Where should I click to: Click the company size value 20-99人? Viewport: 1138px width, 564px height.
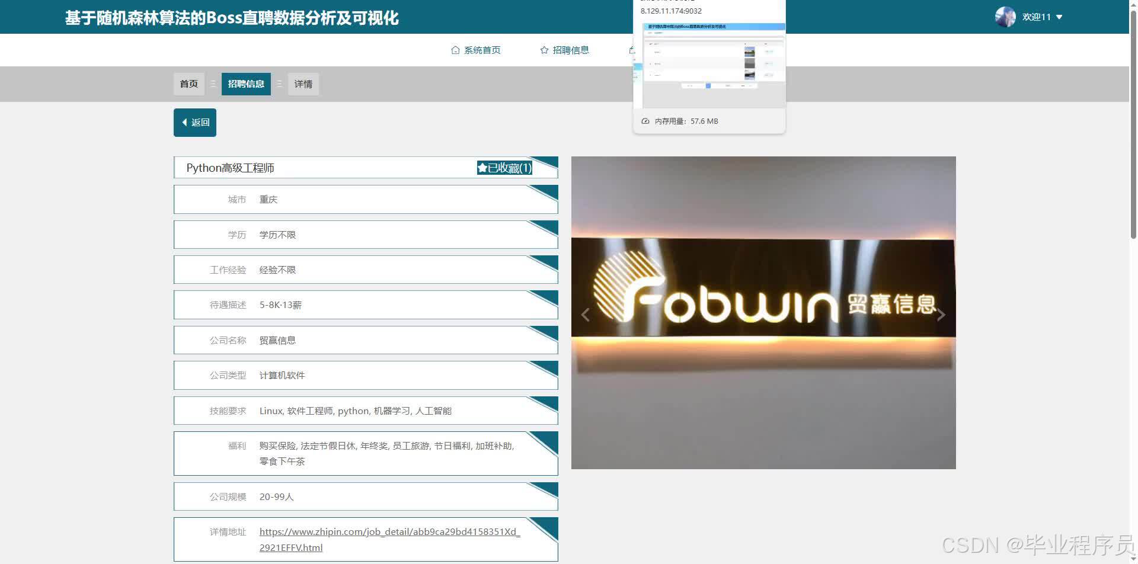click(277, 497)
